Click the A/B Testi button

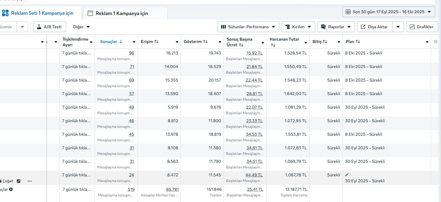coord(49,27)
